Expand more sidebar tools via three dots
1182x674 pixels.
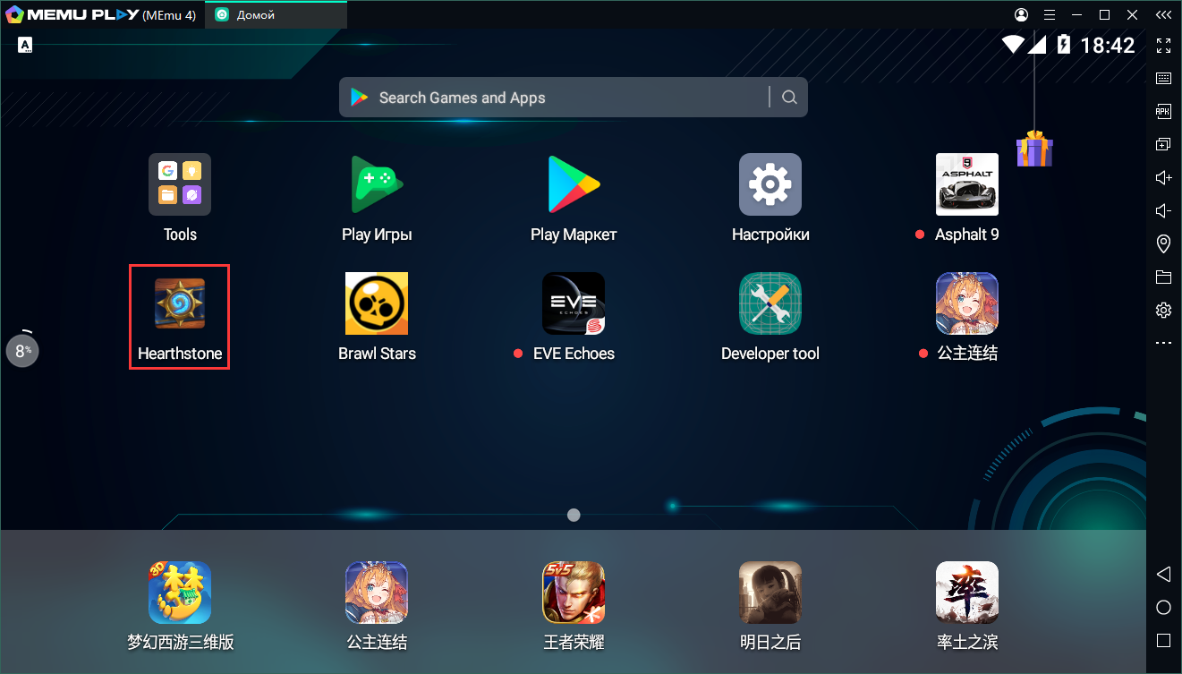click(1163, 343)
